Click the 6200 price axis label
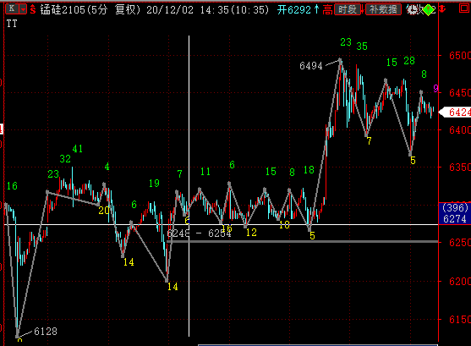Screen dimensions: 471x346 pos(460,282)
